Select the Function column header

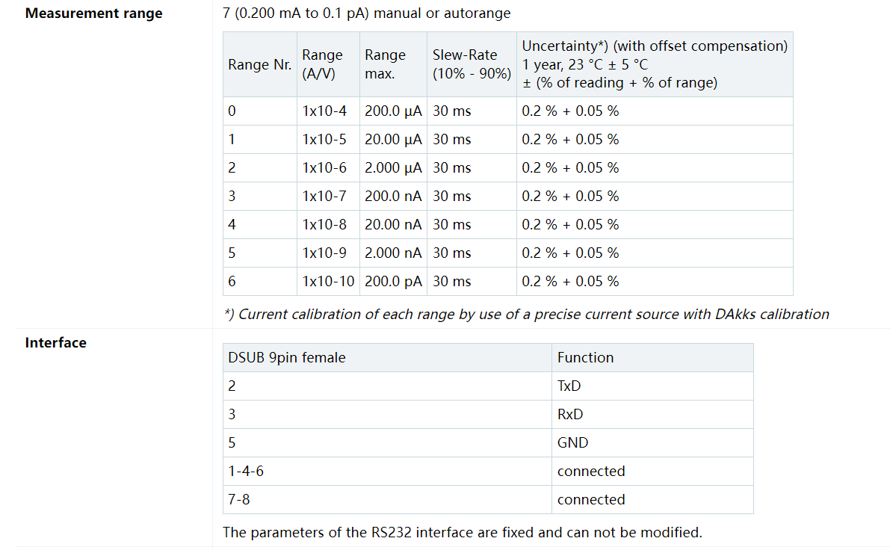pyautogui.click(x=653, y=358)
